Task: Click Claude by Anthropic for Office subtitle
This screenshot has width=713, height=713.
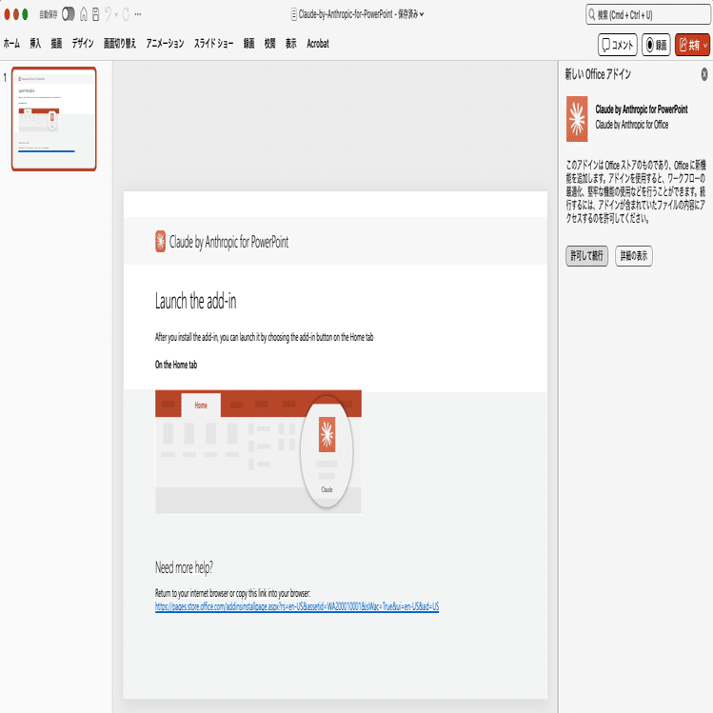Action: click(x=631, y=125)
